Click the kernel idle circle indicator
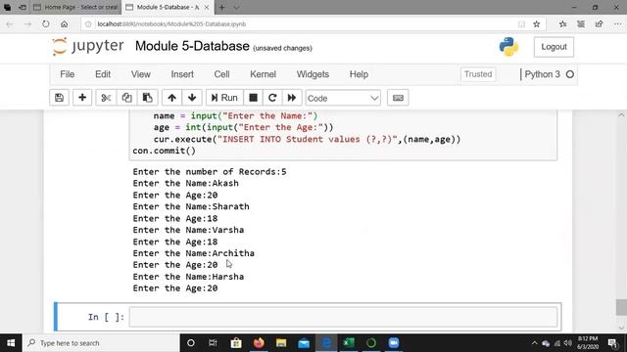Screen dimensions: 627x352 tap(570, 74)
